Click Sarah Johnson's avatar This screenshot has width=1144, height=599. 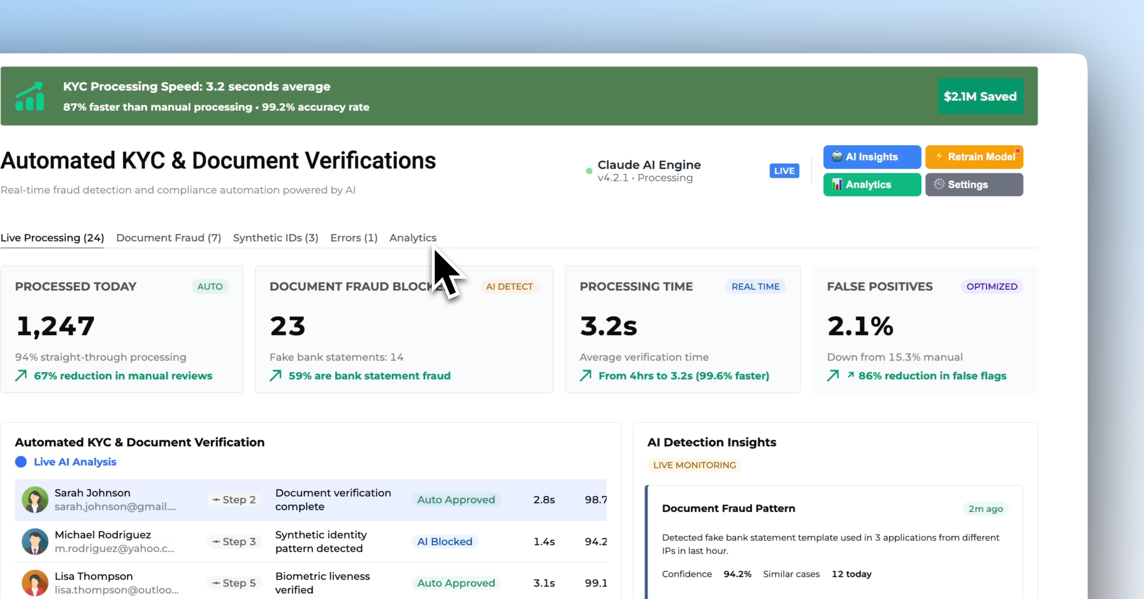pos(35,500)
